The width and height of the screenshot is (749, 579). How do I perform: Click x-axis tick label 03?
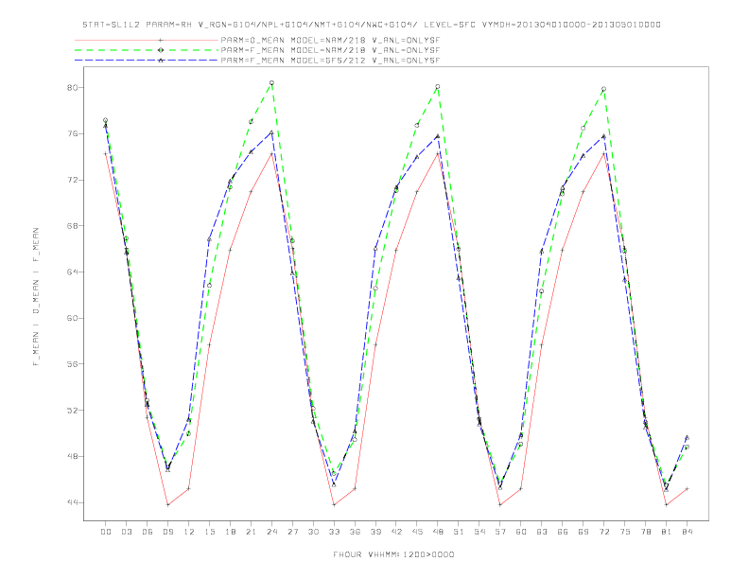126,532
